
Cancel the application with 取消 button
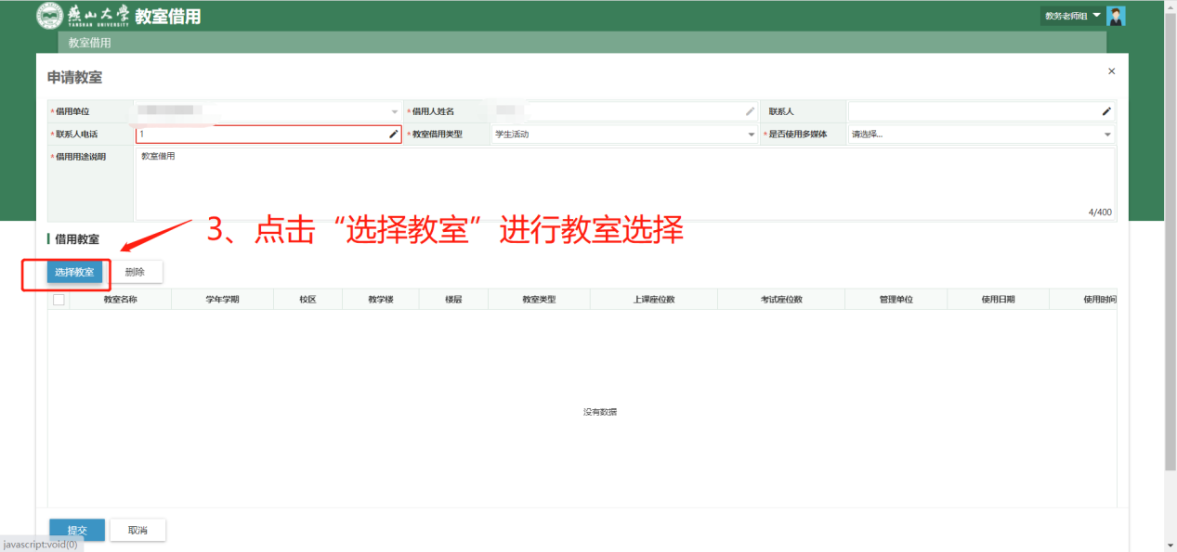point(137,531)
